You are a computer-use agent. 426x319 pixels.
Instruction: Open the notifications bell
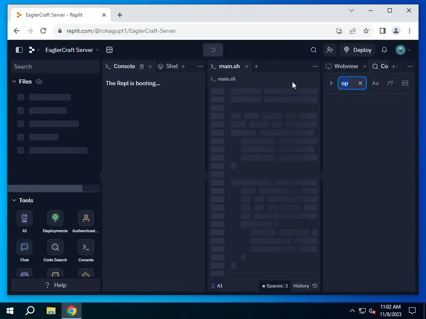click(384, 50)
